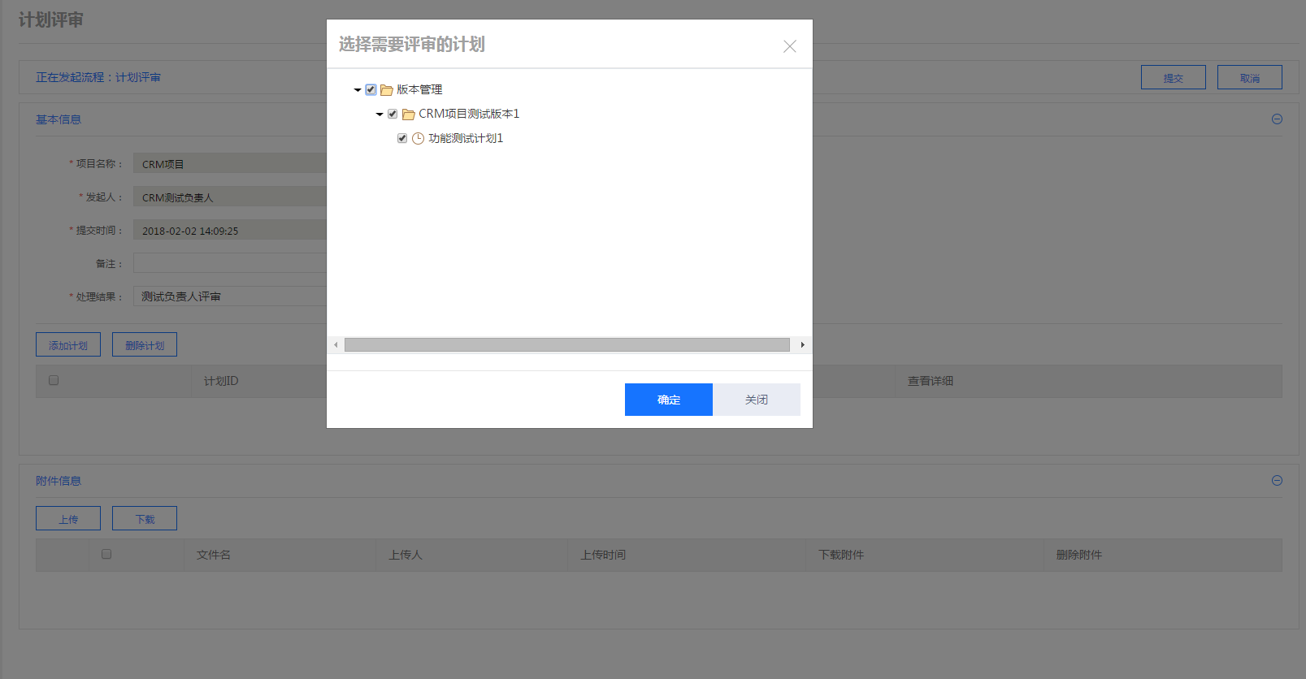The height and width of the screenshot is (679, 1306).
Task: Collapse the 版本管理 tree node arrow
Action: 358,90
